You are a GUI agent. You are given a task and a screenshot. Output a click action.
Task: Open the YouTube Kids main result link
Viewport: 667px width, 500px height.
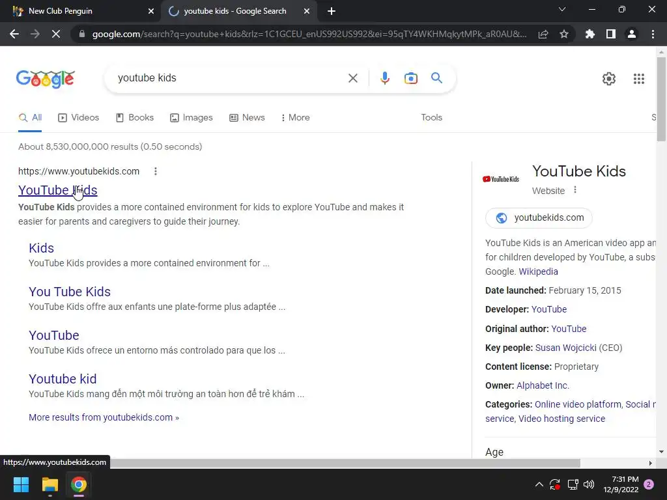point(58,190)
